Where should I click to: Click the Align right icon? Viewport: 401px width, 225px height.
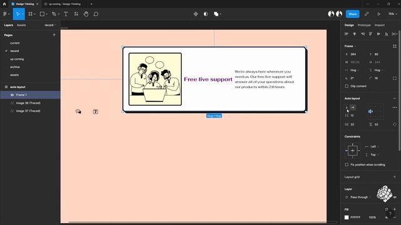(362, 34)
